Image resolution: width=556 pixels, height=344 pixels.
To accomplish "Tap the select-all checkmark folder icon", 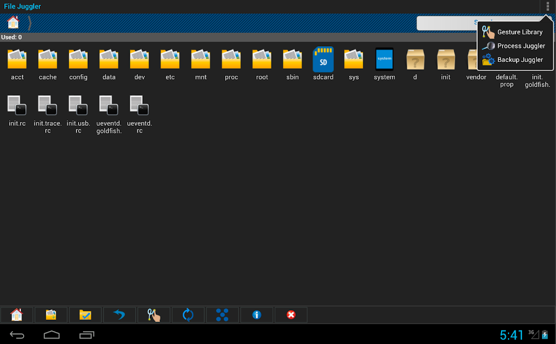I will pyautogui.click(x=85, y=314).
